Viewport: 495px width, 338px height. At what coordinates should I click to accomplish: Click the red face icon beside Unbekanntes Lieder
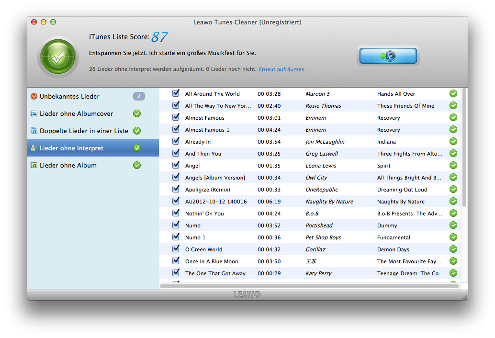pos(34,96)
